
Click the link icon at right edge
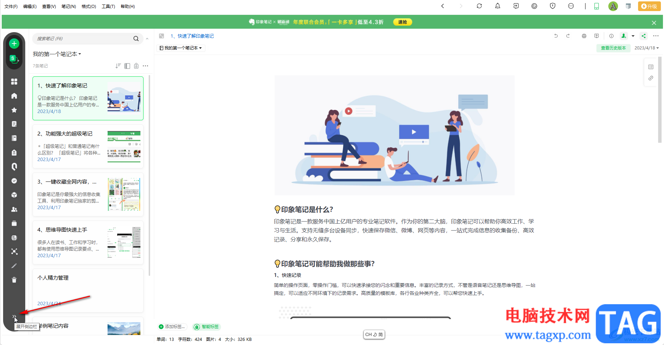[651, 78]
